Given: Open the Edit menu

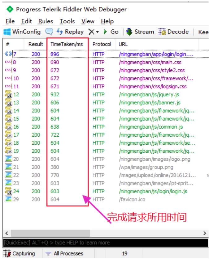Looking at the screenshot, I should coord(26,21).
